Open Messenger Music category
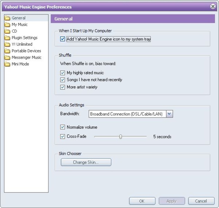Image resolution: width=219 pixels, height=208 pixels. coord(27,58)
